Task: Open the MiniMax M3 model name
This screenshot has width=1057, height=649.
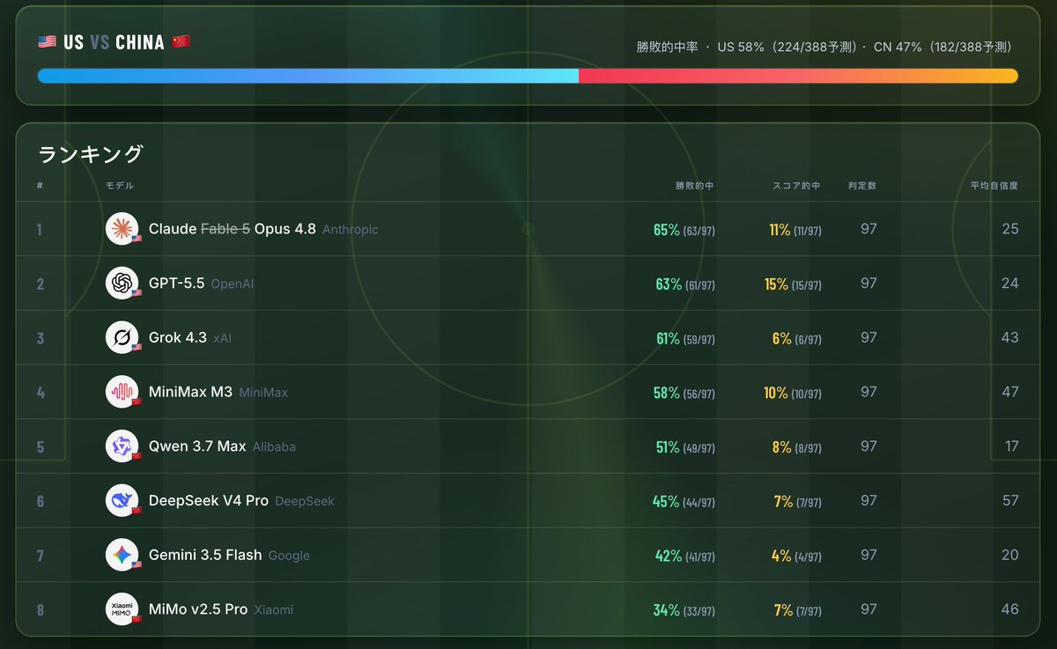Action: pyautogui.click(x=190, y=392)
